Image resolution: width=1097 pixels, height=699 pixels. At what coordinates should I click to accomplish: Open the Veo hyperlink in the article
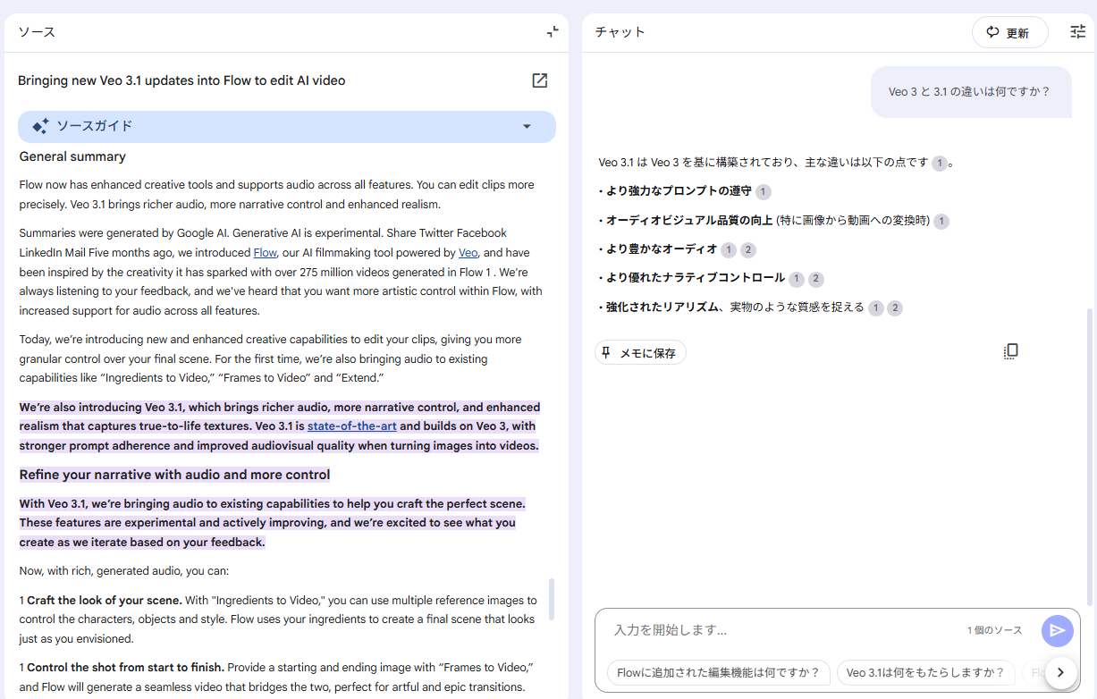(x=468, y=253)
